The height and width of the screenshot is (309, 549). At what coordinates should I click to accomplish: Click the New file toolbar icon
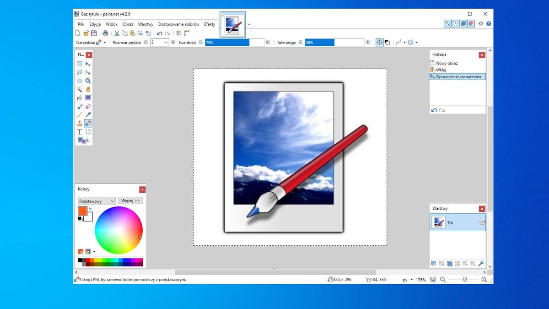coord(78,33)
